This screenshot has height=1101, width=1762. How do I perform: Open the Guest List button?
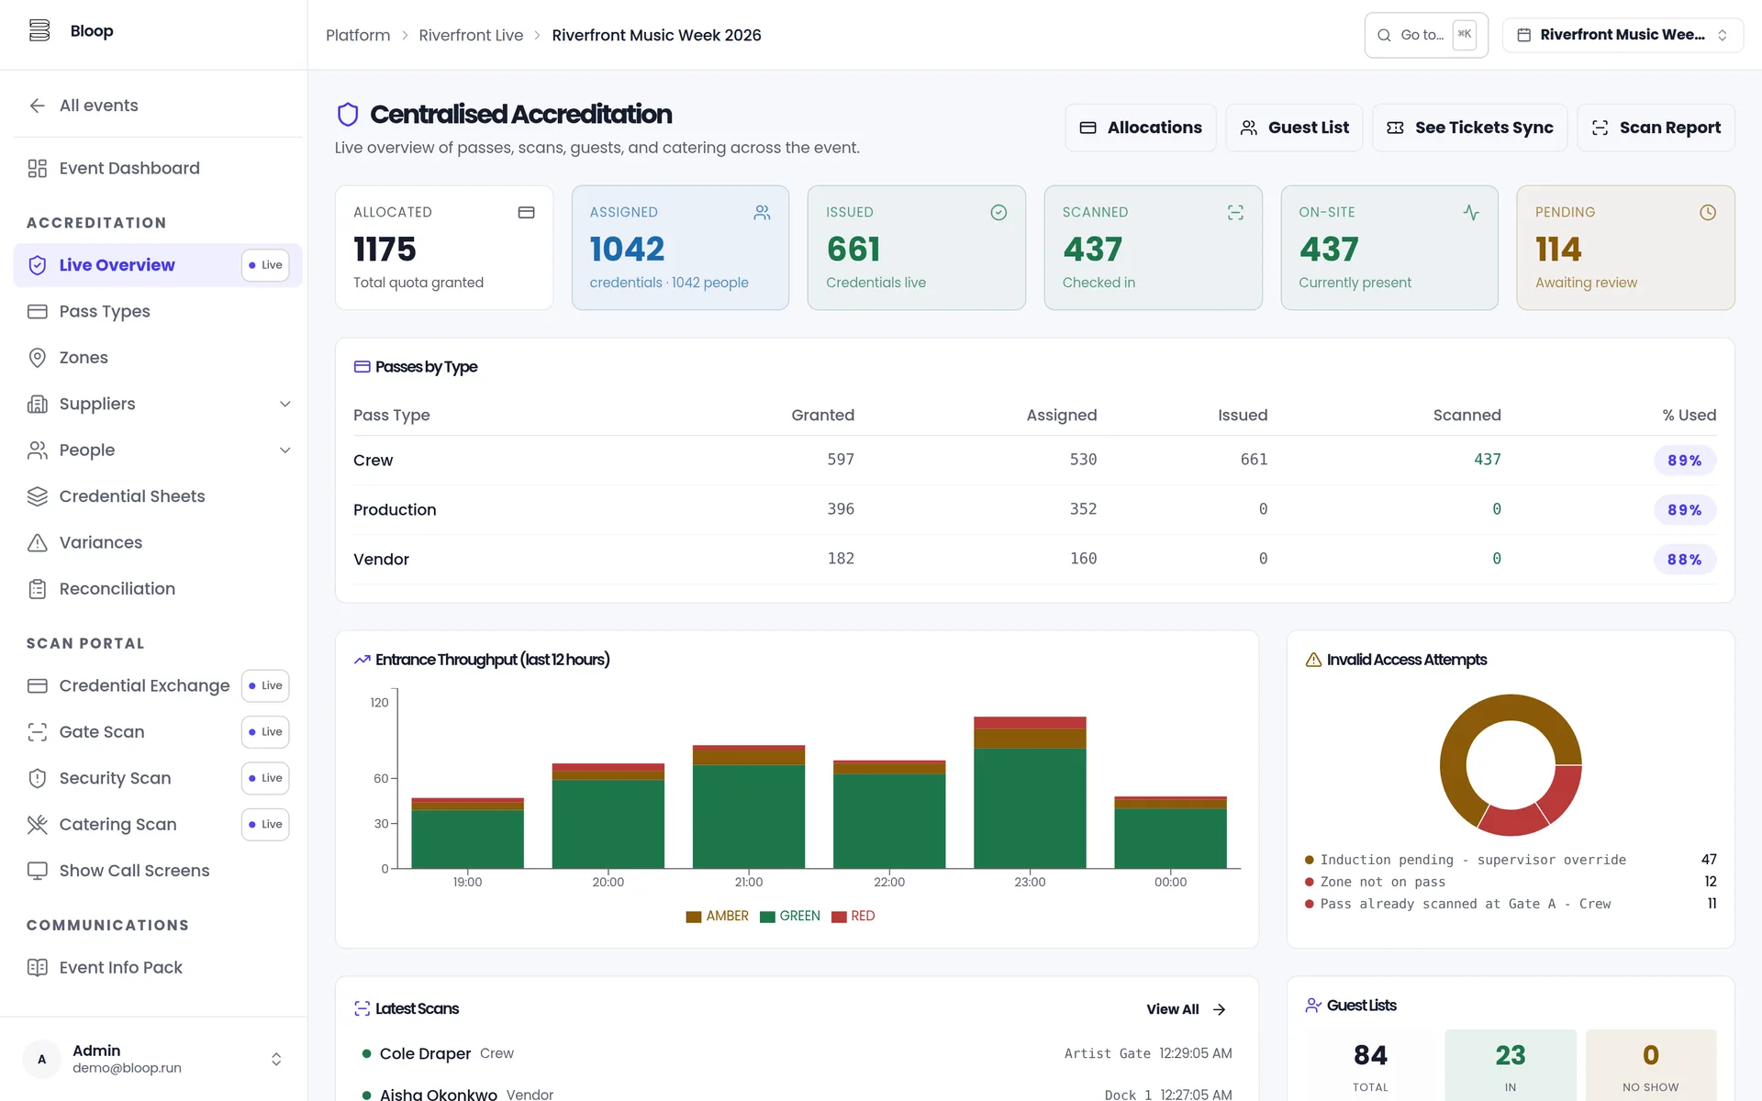pos(1294,128)
